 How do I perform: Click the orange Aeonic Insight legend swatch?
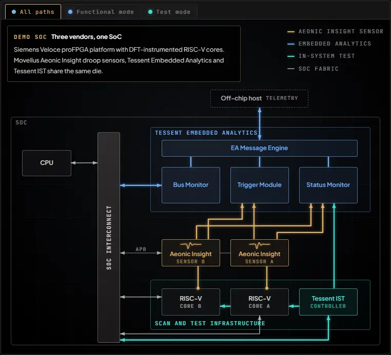[x=291, y=32]
